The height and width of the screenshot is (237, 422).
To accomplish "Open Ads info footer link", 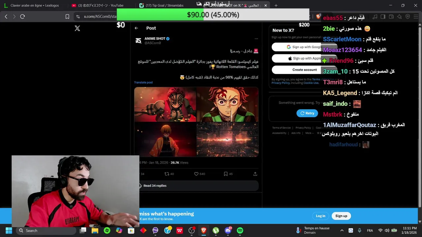I will click(x=296, y=133).
